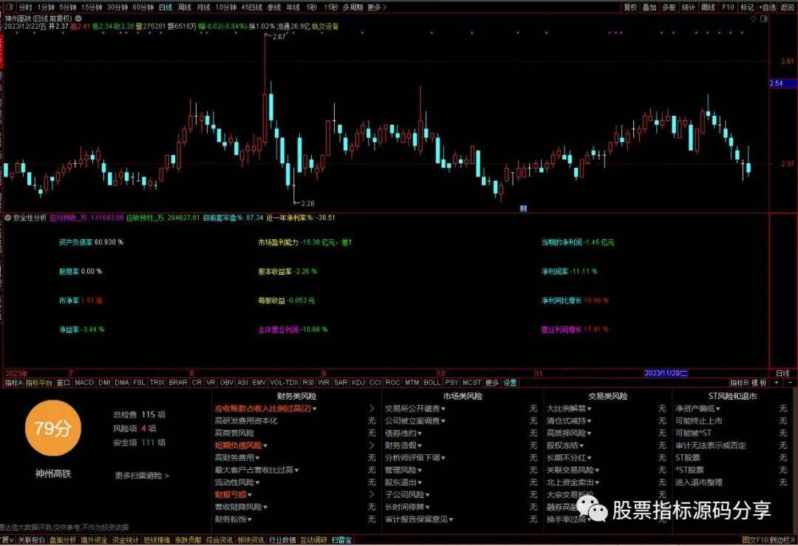798x546 pixels.
Task: Select RSI indicator
Action: (x=308, y=382)
